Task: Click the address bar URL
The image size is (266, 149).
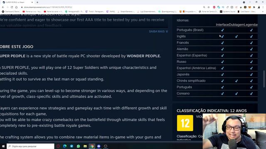Action: (x=48, y=7)
